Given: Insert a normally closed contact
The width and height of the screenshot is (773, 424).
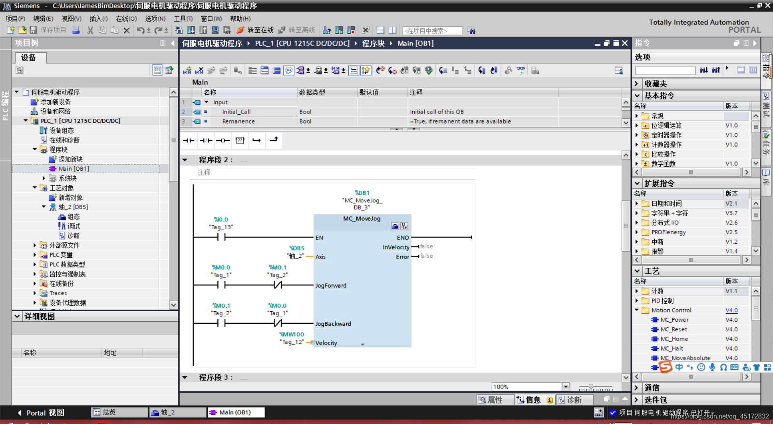Looking at the screenshot, I should [x=206, y=140].
